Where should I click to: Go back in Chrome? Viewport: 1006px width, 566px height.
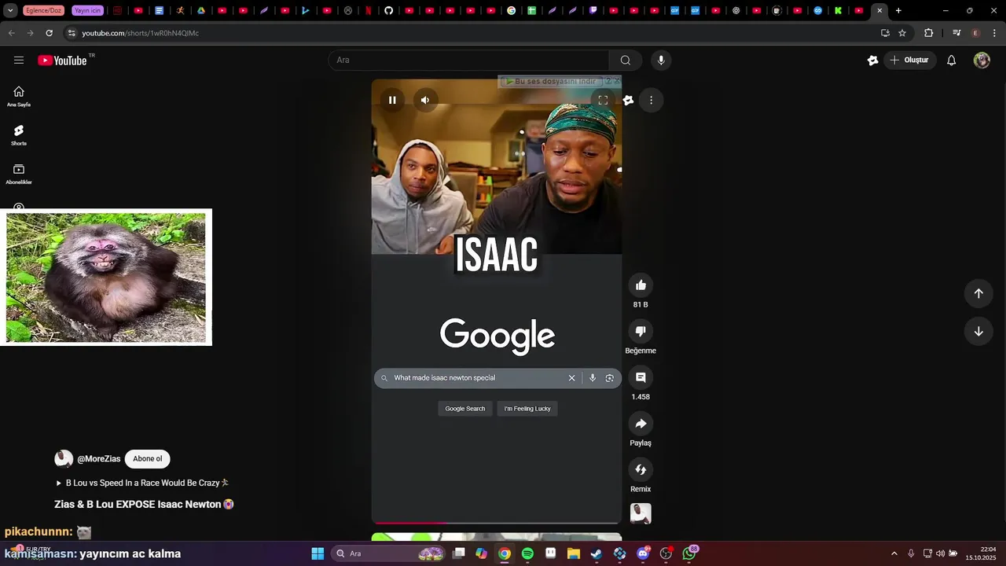point(11,33)
